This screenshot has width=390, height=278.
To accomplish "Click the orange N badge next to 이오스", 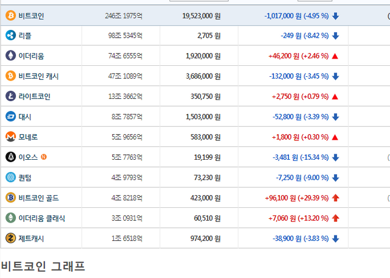I will coord(44,157).
